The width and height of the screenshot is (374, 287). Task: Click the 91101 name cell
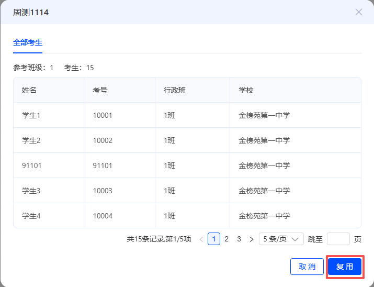click(x=32, y=165)
